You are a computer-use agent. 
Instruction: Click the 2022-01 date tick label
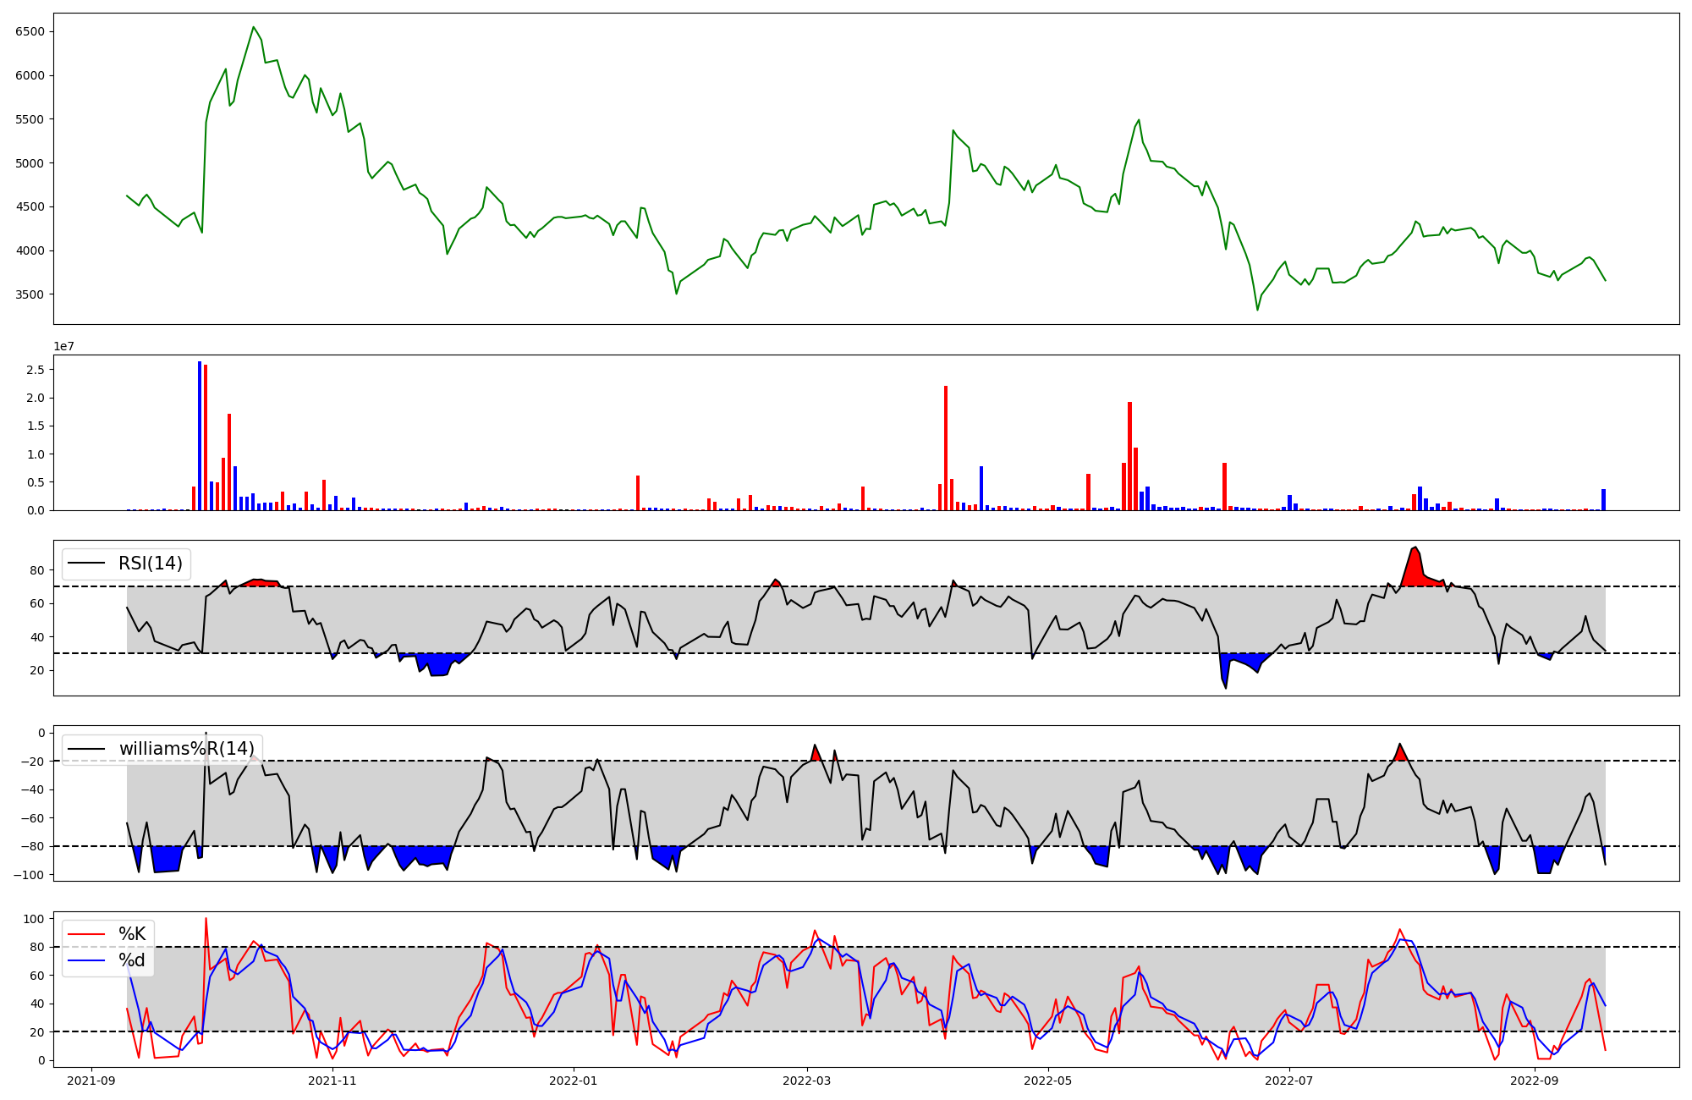[574, 1081]
